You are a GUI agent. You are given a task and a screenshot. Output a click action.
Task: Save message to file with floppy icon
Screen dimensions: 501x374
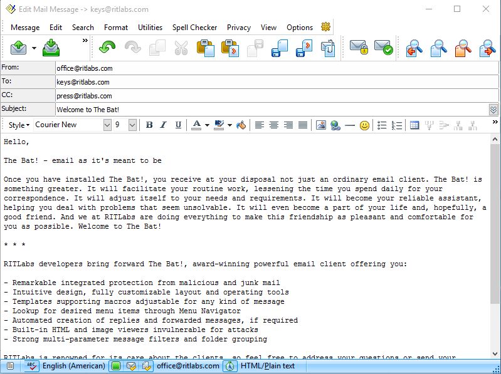tap(280, 48)
